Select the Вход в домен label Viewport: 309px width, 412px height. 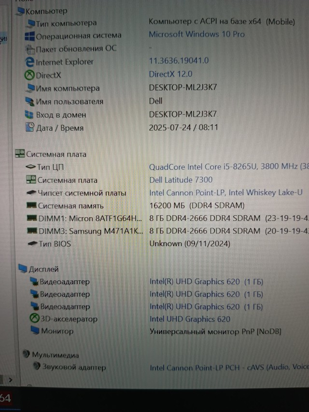[61, 115]
